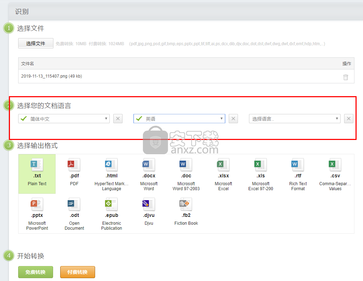The image size is (363, 281).
Task: Start paid conversion with 付费转换
Action: pos(78,272)
